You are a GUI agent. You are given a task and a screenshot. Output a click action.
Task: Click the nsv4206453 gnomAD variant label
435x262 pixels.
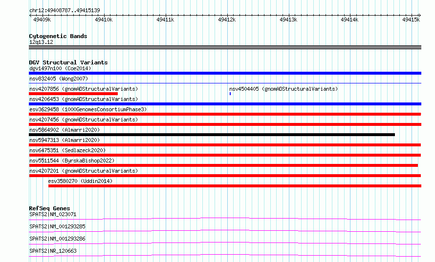(x=84, y=99)
